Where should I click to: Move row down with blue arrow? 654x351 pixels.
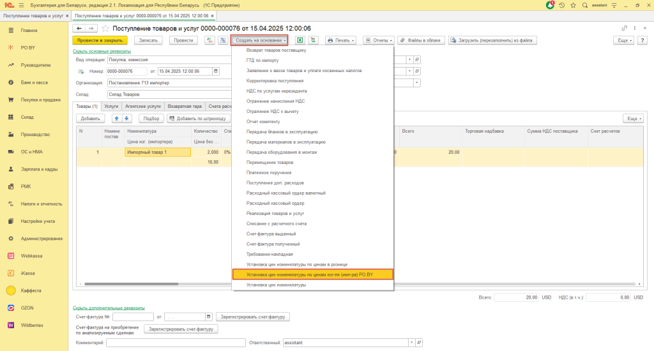[x=126, y=119]
